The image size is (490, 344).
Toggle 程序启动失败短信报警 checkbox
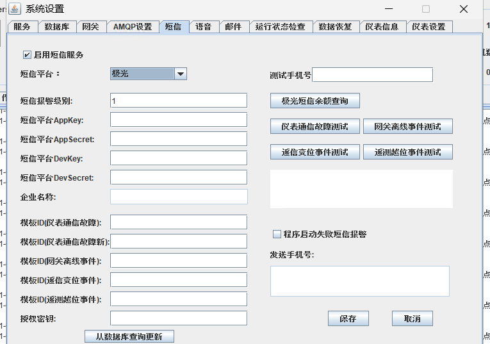tap(277, 234)
